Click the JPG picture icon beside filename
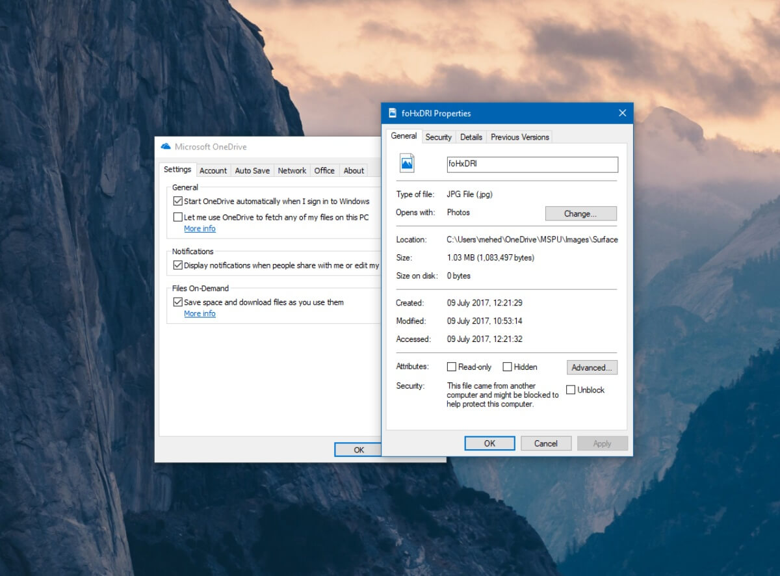The height and width of the screenshot is (576, 780). 407,163
